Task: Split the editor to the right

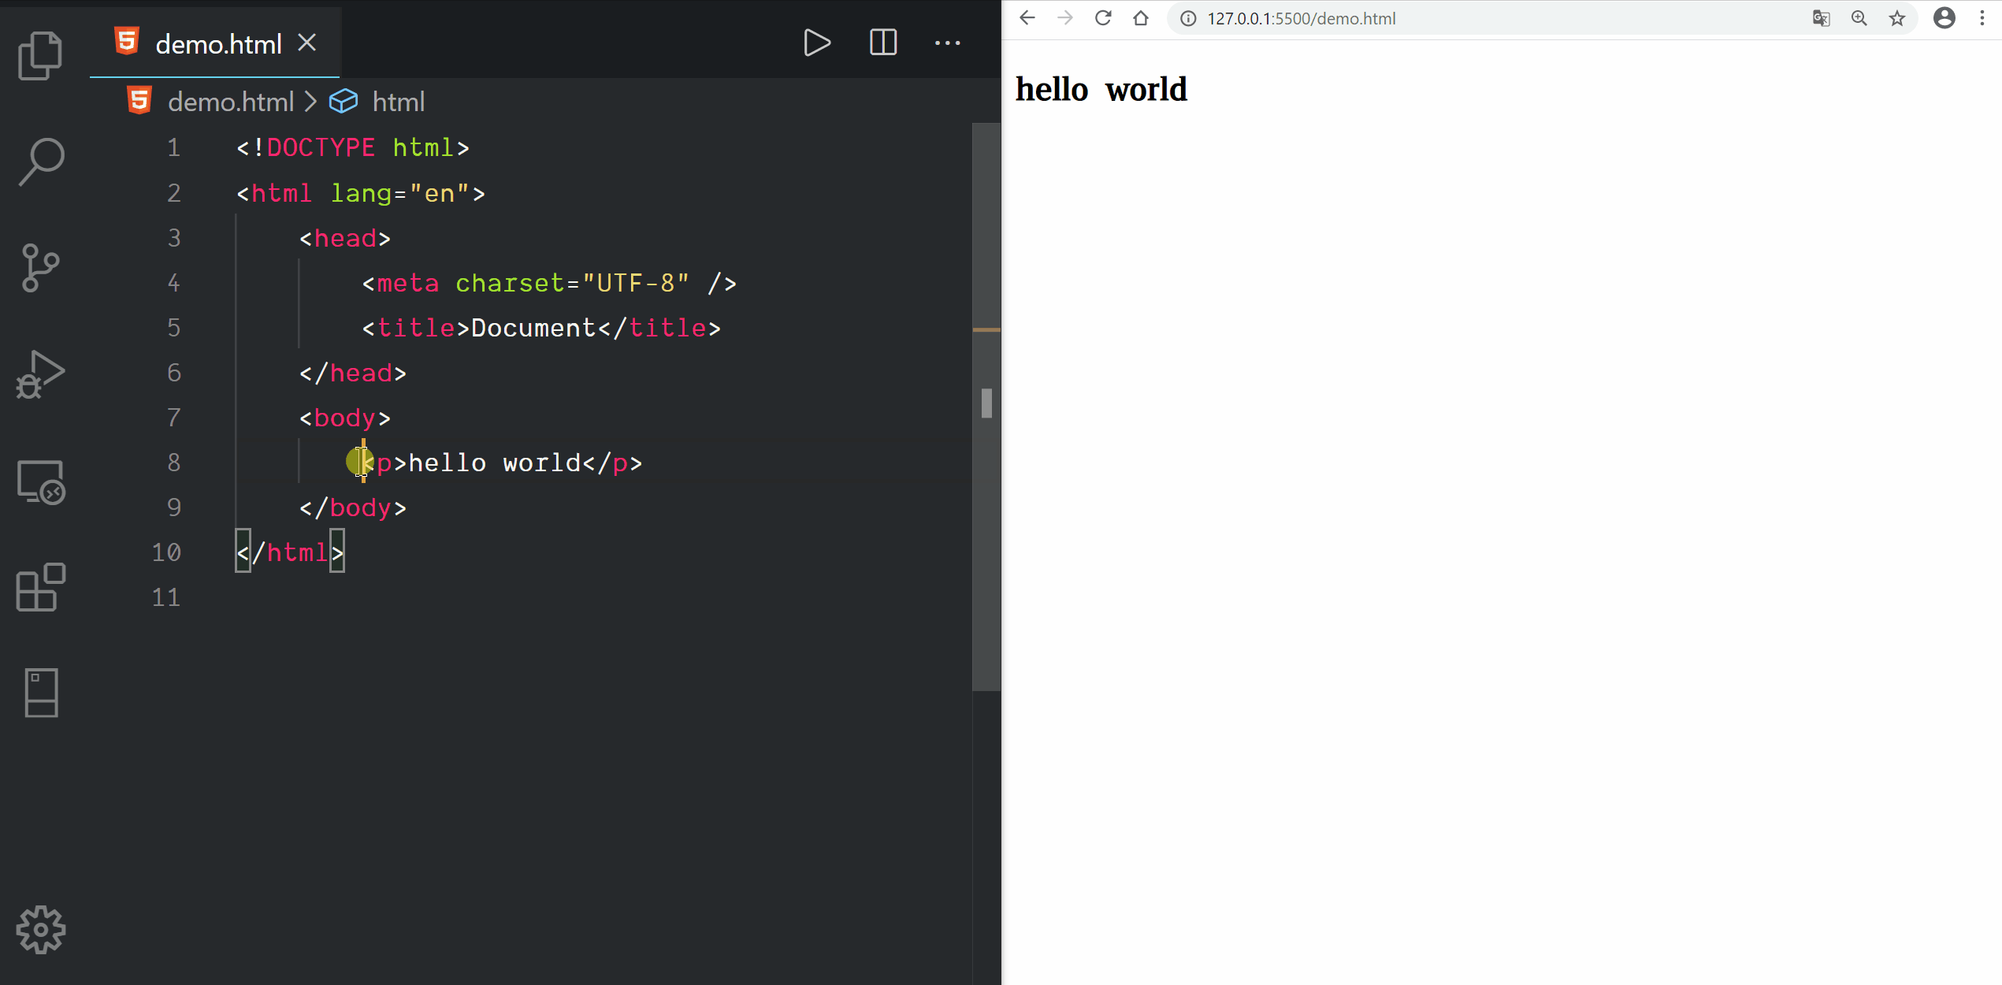Action: [882, 43]
